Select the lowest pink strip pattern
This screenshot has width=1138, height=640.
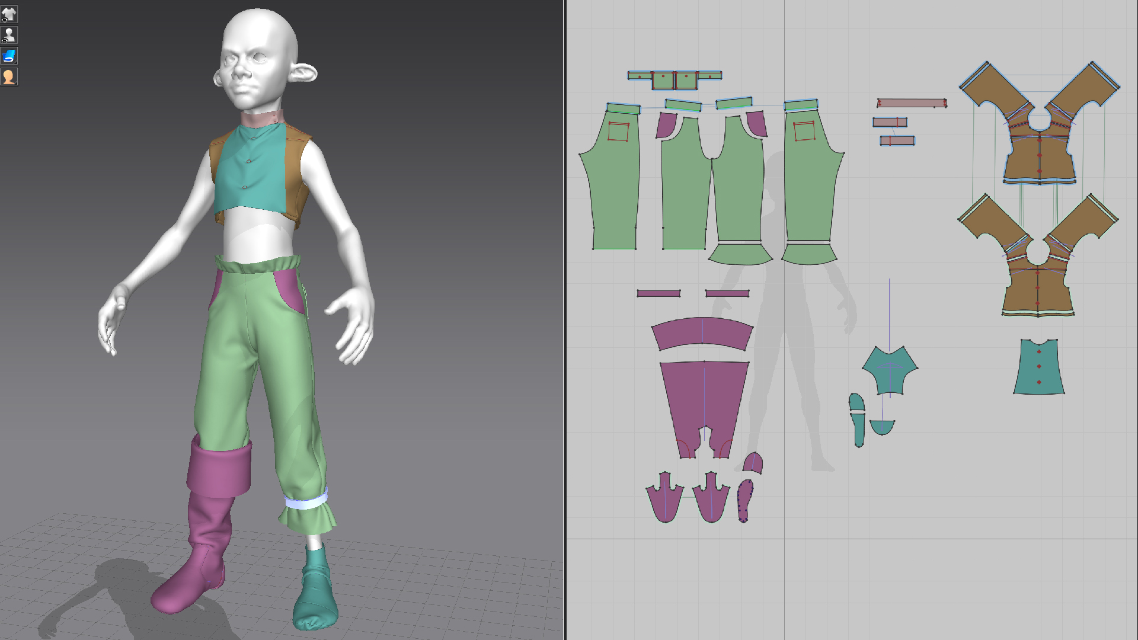tap(897, 140)
